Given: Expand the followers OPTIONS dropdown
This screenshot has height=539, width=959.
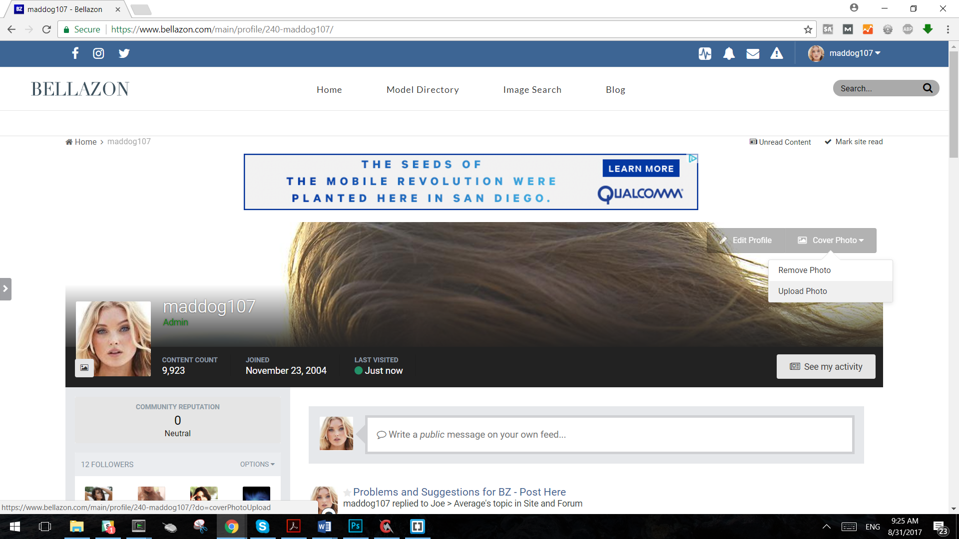Looking at the screenshot, I should tap(257, 464).
